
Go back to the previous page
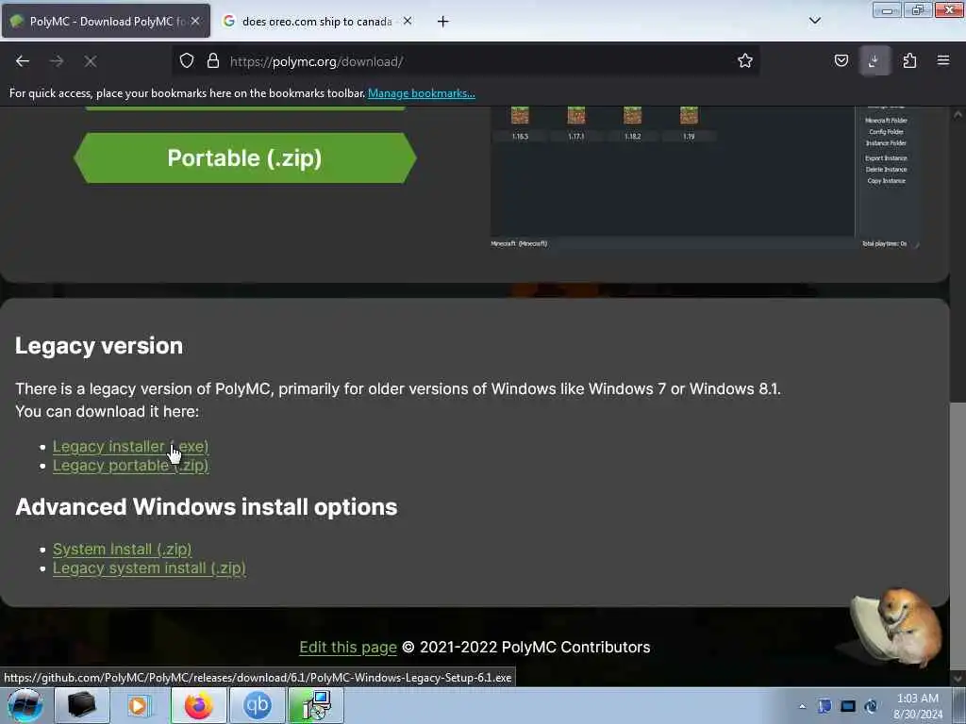point(23,61)
